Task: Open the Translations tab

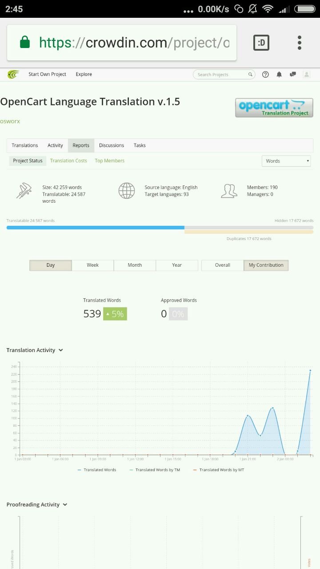Action: tap(25, 145)
